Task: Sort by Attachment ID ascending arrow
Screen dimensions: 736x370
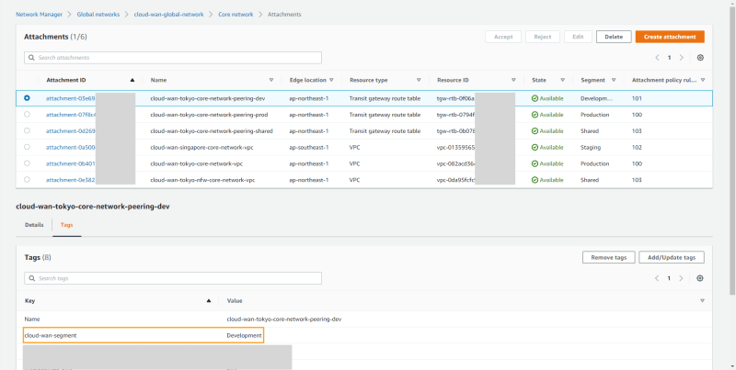Action: click(x=132, y=80)
